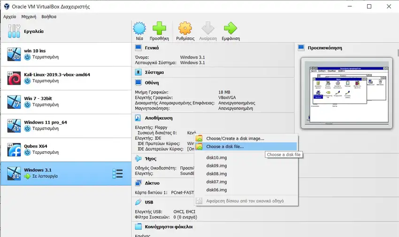Screen dimensions: 399x237
Task: Click the 'VBoxVGA' graphics controller value
Action: (227, 98)
